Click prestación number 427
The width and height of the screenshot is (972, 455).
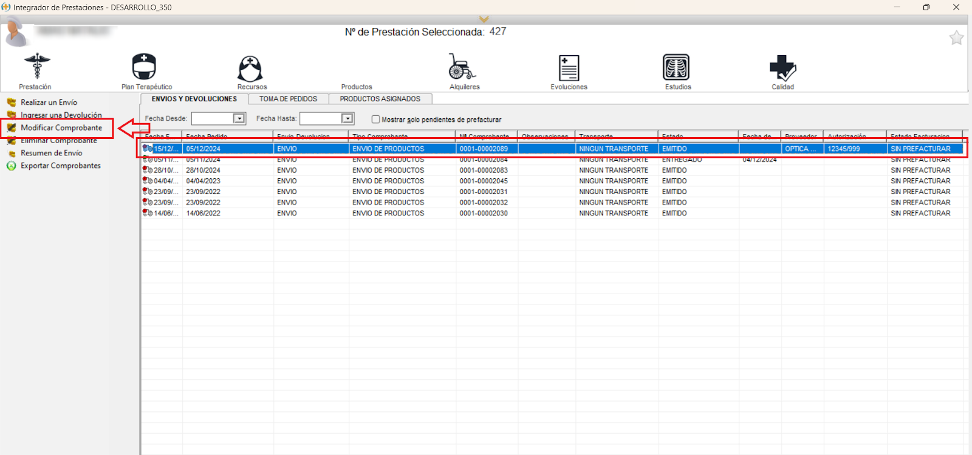498,32
